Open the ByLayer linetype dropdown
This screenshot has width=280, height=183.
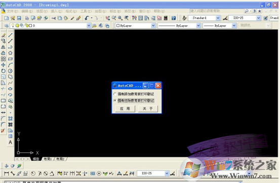coord(198,26)
